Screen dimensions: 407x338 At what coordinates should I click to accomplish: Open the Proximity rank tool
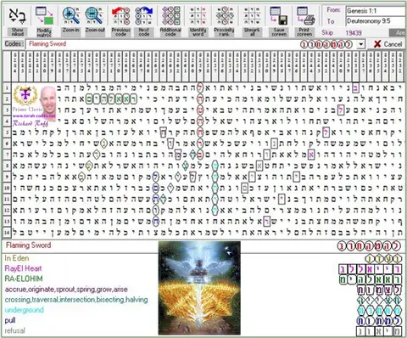click(224, 16)
